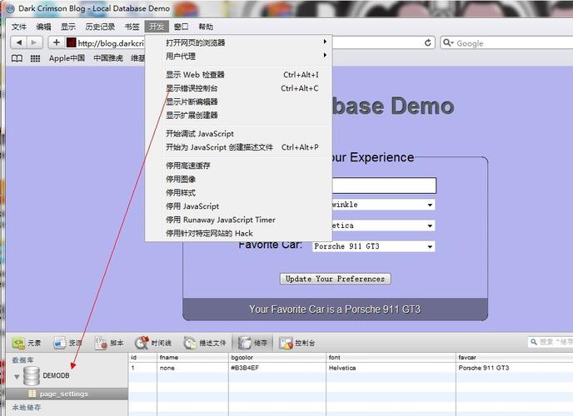This screenshot has height=416, width=573.
Task: Toggle 停用 JavaScript menu option
Action: [x=239, y=206]
